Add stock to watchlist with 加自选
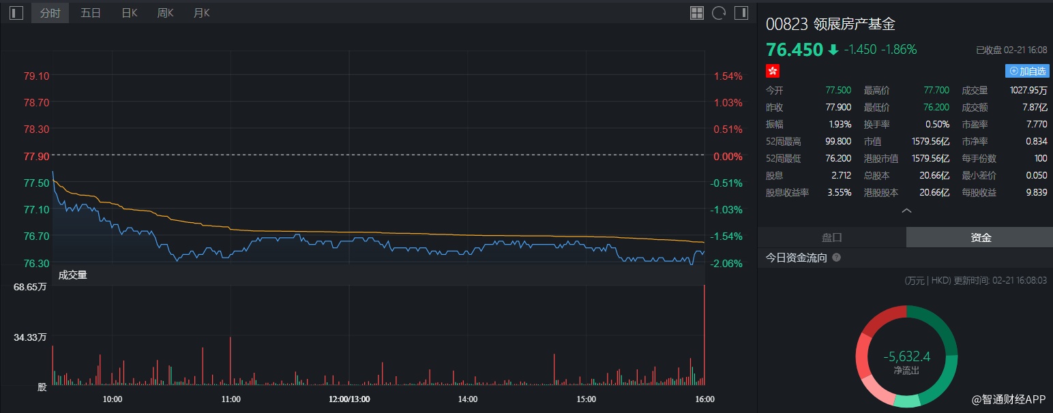The height and width of the screenshot is (413, 1053). click(1027, 71)
